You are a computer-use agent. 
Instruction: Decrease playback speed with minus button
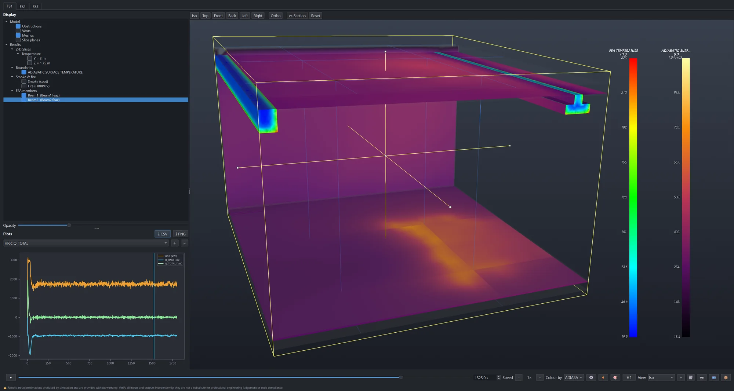(519, 377)
